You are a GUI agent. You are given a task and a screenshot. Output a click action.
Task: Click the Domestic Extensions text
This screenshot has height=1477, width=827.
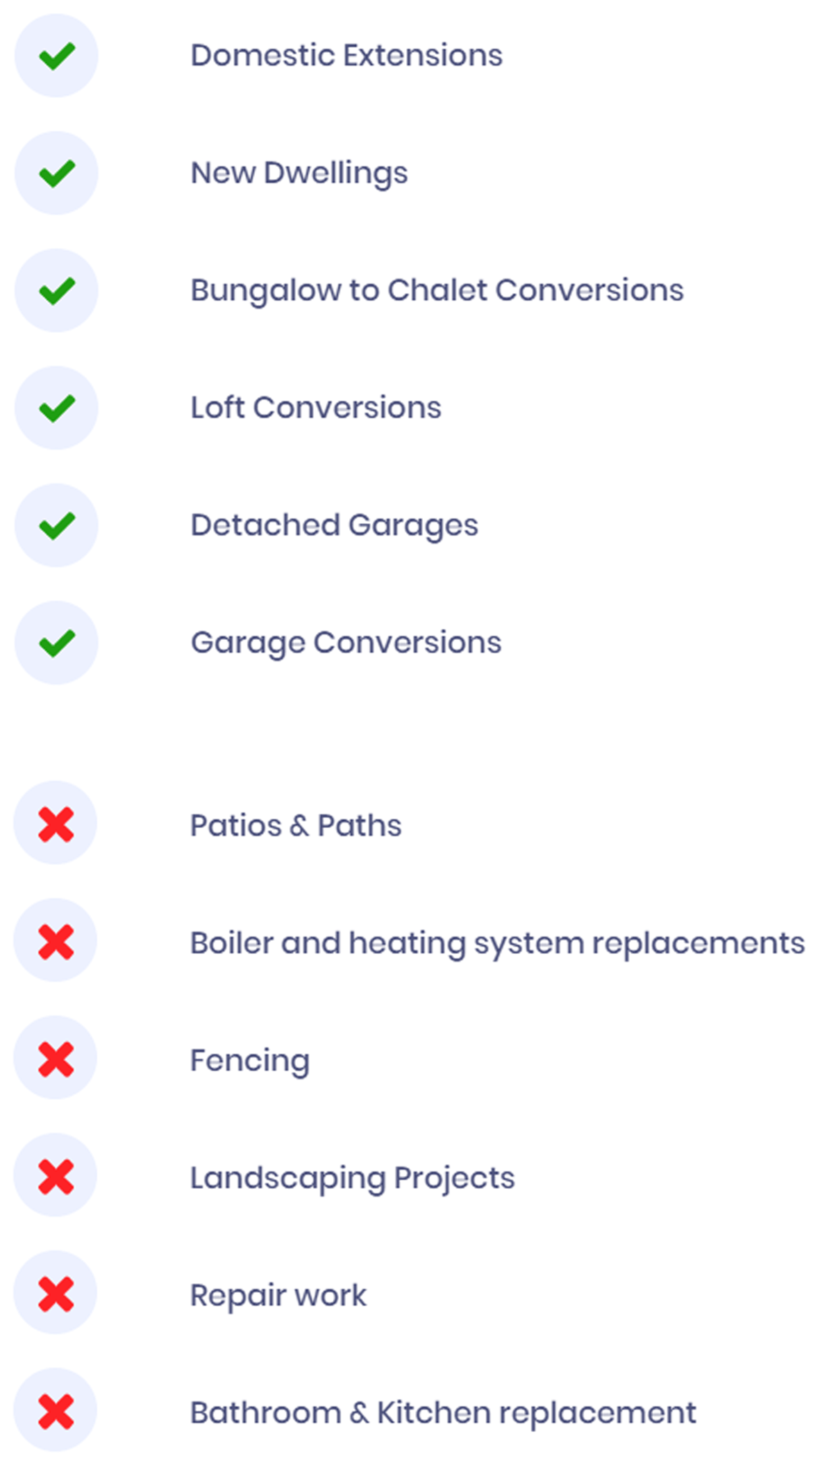[346, 56]
